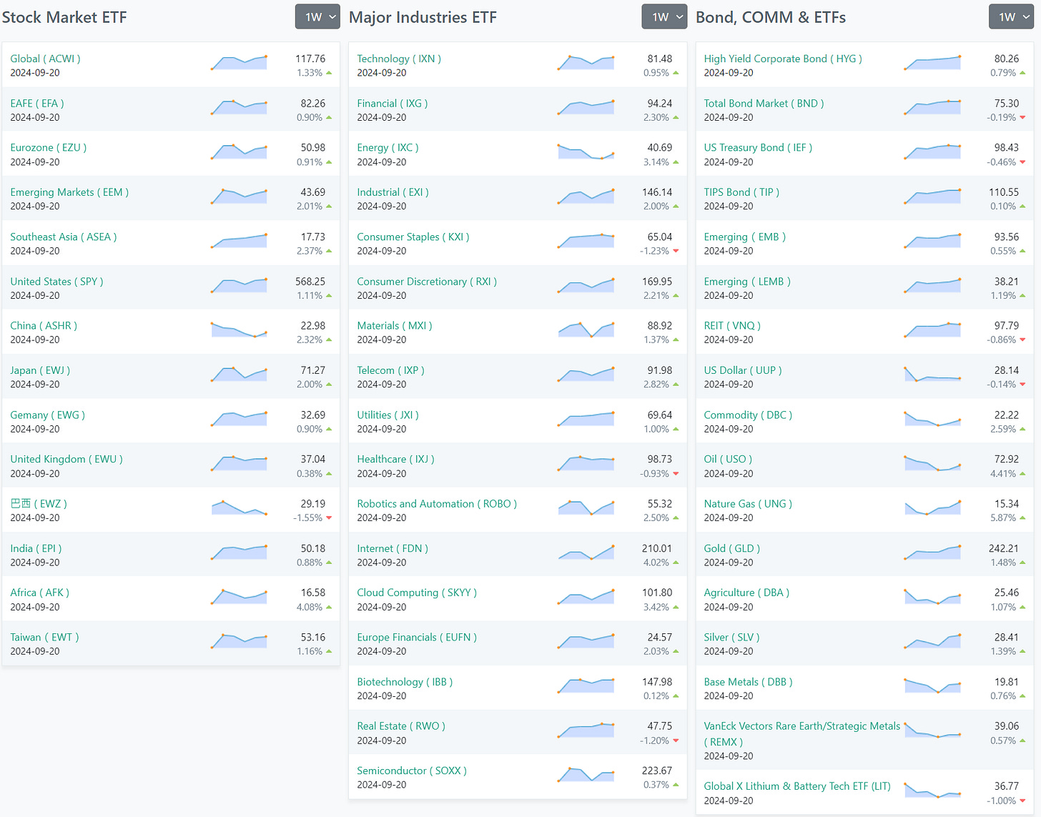Click the 5.87% change for Nature Gas
This screenshot has width=1041, height=817.
point(1003,518)
